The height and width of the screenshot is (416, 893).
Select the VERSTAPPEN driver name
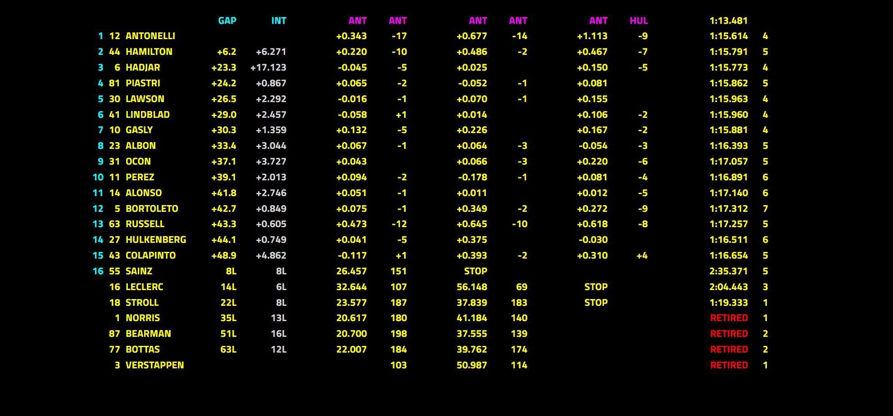tap(155, 365)
